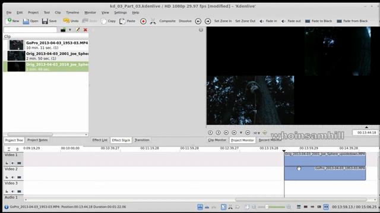Screen dimensions: 380x213
Task: Save the project with Save button
Action: (x=49, y=21)
